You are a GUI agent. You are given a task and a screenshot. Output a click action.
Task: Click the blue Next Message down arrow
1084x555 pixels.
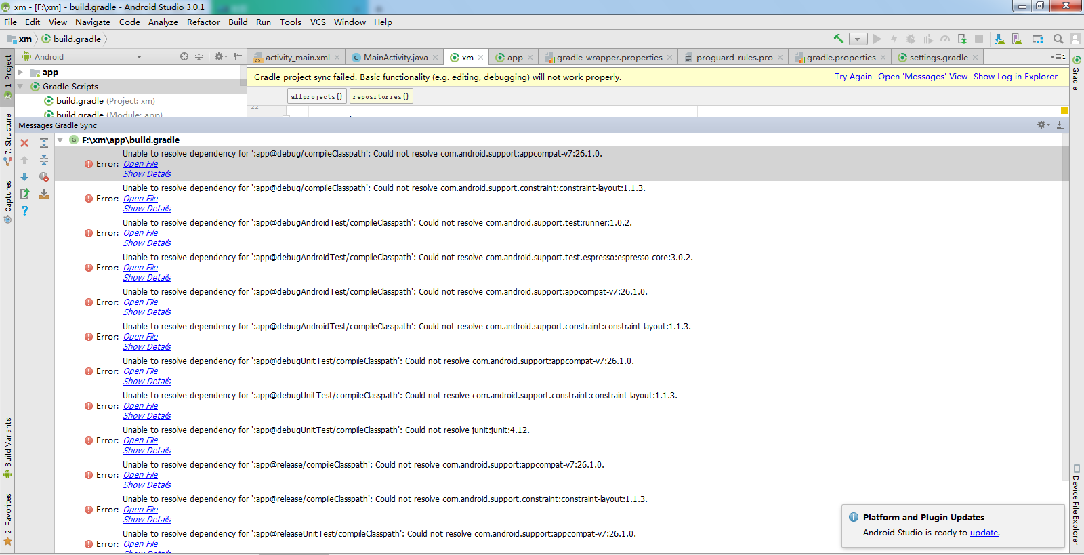[x=24, y=177]
